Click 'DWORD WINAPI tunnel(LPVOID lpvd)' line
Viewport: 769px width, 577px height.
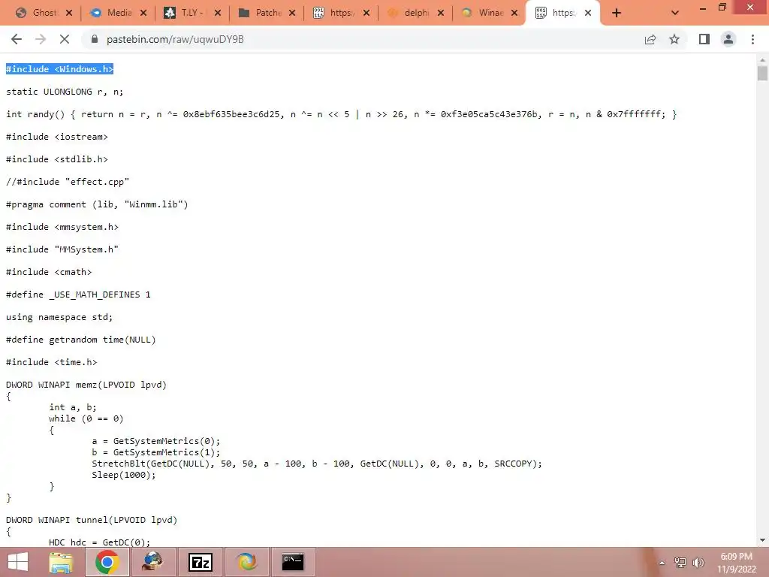[x=92, y=520]
